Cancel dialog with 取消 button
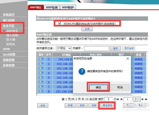Viewport: 159px width, 115px height. tap(120, 87)
